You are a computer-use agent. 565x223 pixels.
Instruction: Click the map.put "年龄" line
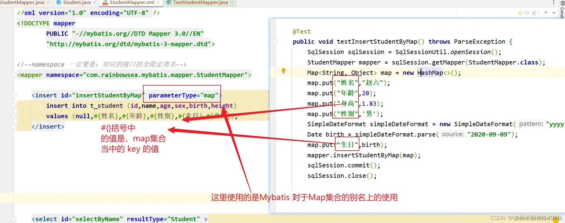(342, 93)
